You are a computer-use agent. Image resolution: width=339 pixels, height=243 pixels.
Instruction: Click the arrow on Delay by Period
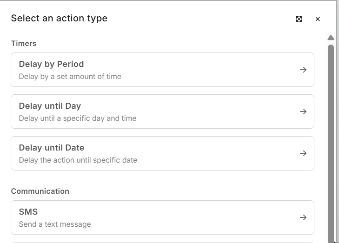[x=303, y=70]
